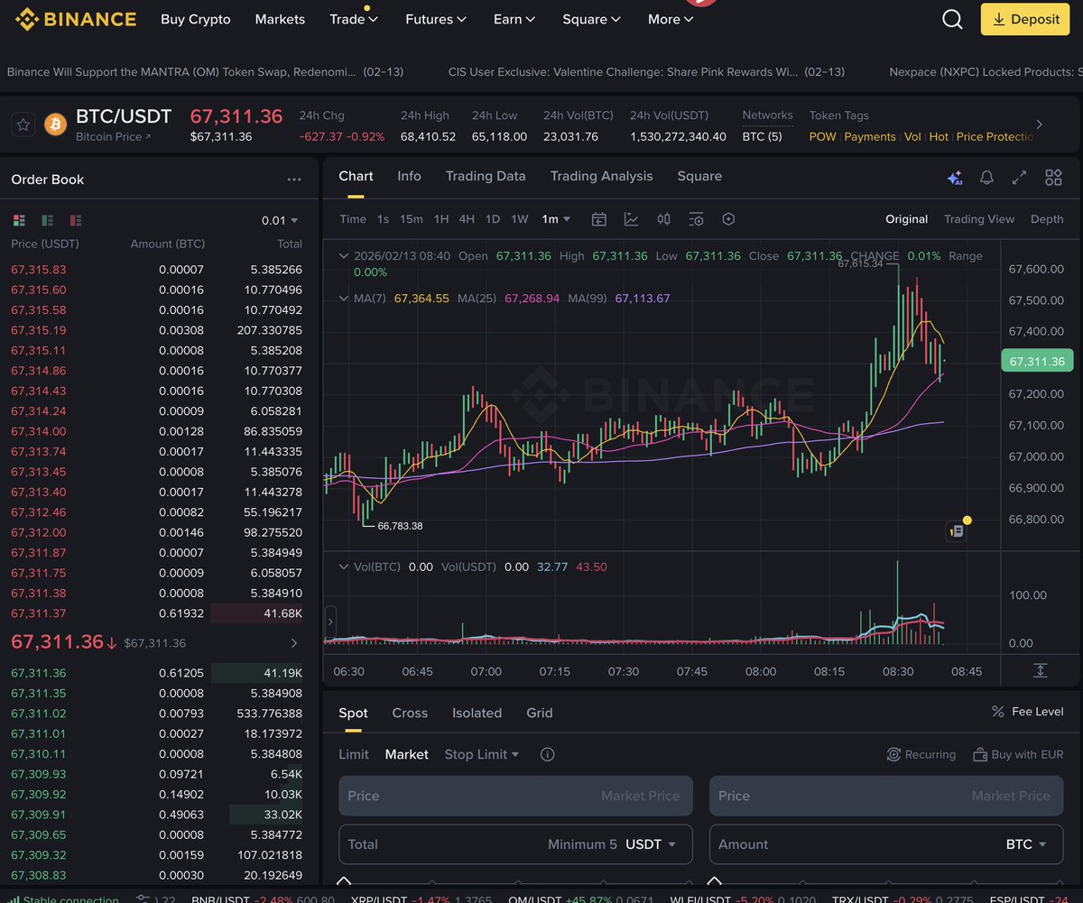Click the yellow Deposit button
Screen dimensions: 1083x903
point(1024,19)
